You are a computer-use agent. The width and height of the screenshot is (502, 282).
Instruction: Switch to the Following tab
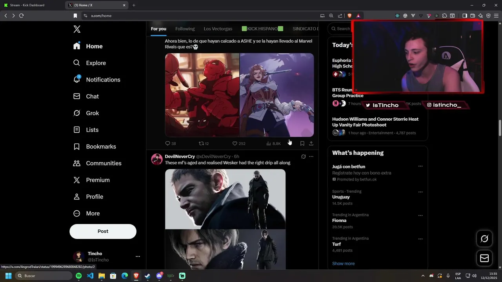[x=185, y=29]
